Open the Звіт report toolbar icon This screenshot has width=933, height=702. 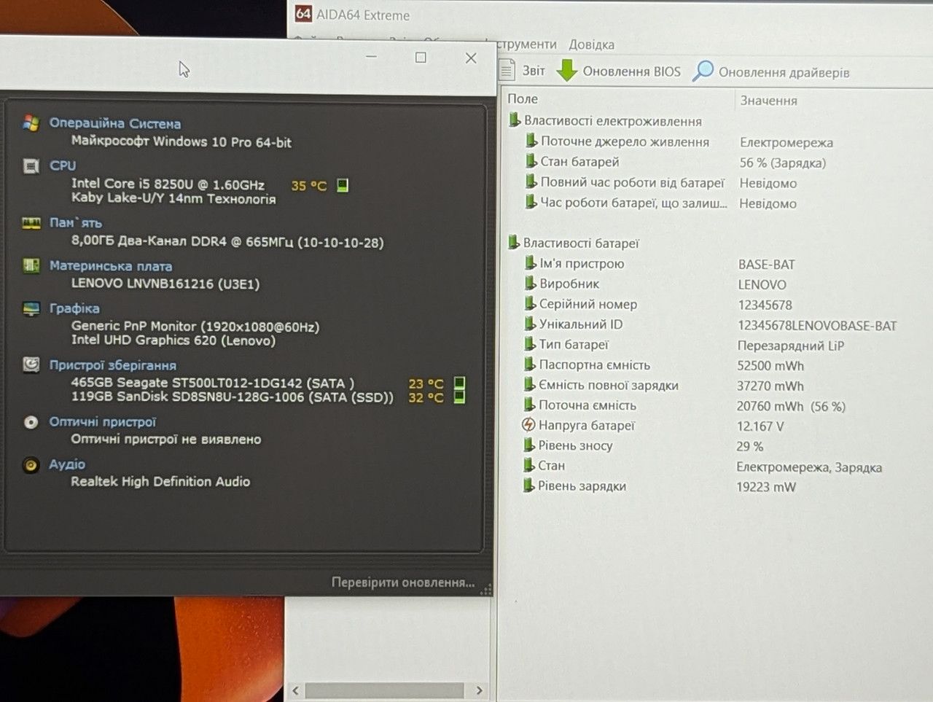pos(507,70)
